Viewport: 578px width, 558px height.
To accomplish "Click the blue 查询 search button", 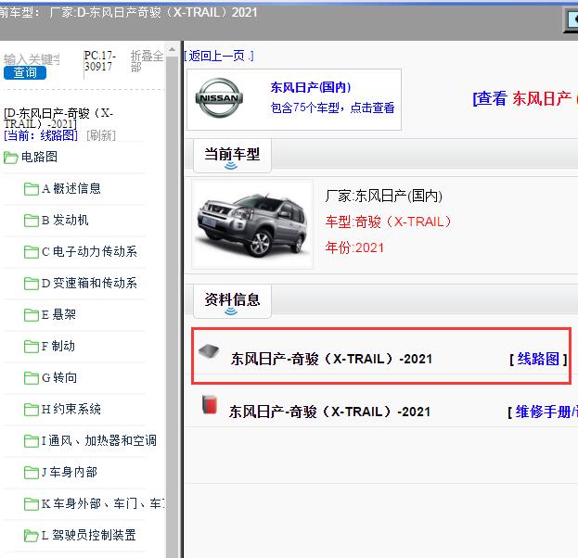I will [25, 72].
